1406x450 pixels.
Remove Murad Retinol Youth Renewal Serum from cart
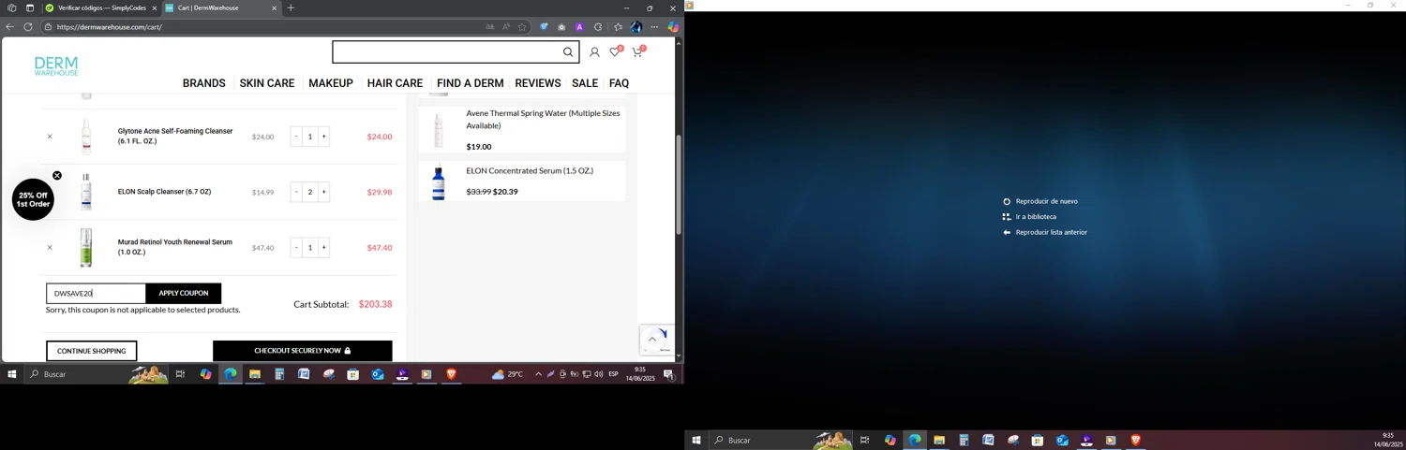click(50, 248)
